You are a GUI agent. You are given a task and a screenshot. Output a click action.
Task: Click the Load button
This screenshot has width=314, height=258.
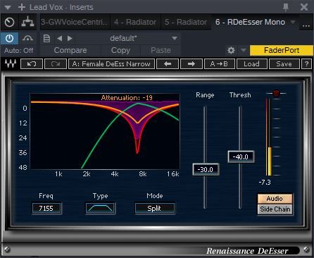click(251, 63)
